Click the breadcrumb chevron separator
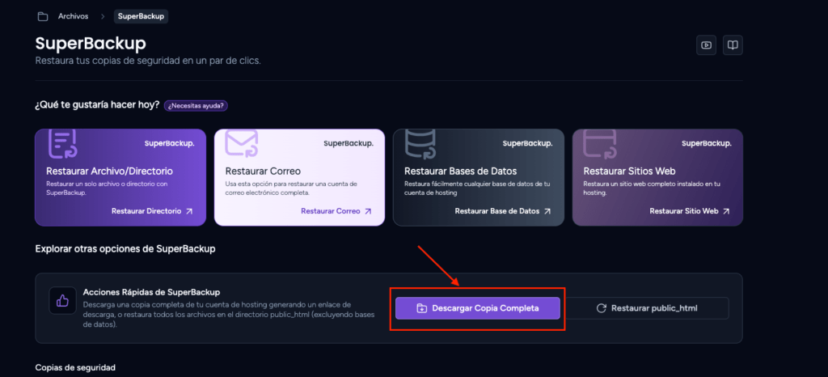The height and width of the screenshot is (377, 828). click(x=102, y=16)
